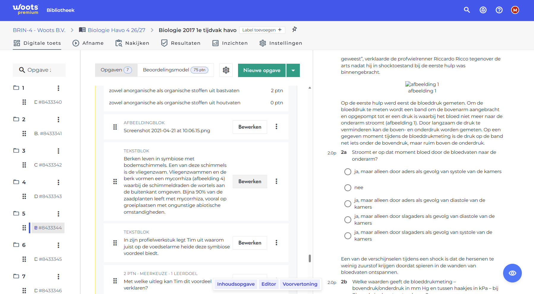Expand folder 2 in the sidebar
This screenshot has height=294, width=534.
16,119
